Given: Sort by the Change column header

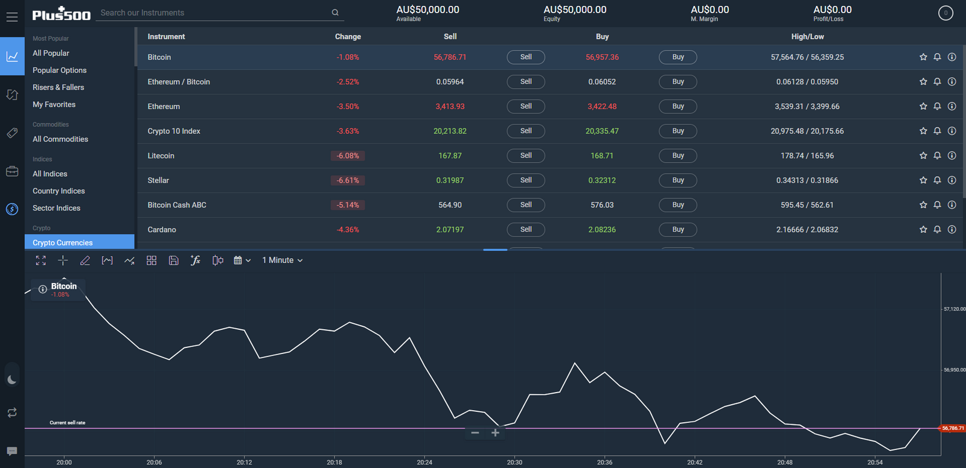Looking at the screenshot, I should 348,37.
